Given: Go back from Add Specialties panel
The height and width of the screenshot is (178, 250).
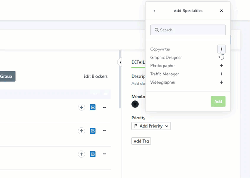Looking at the screenshot, I should [x=155, y=10].
